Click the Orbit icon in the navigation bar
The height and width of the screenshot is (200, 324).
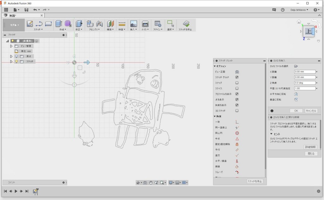tap(138, 183)
